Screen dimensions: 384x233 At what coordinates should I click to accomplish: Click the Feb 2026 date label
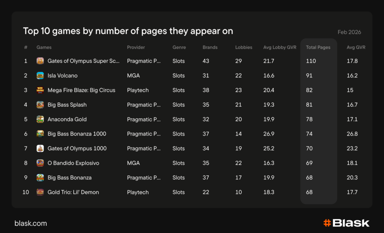349,32
